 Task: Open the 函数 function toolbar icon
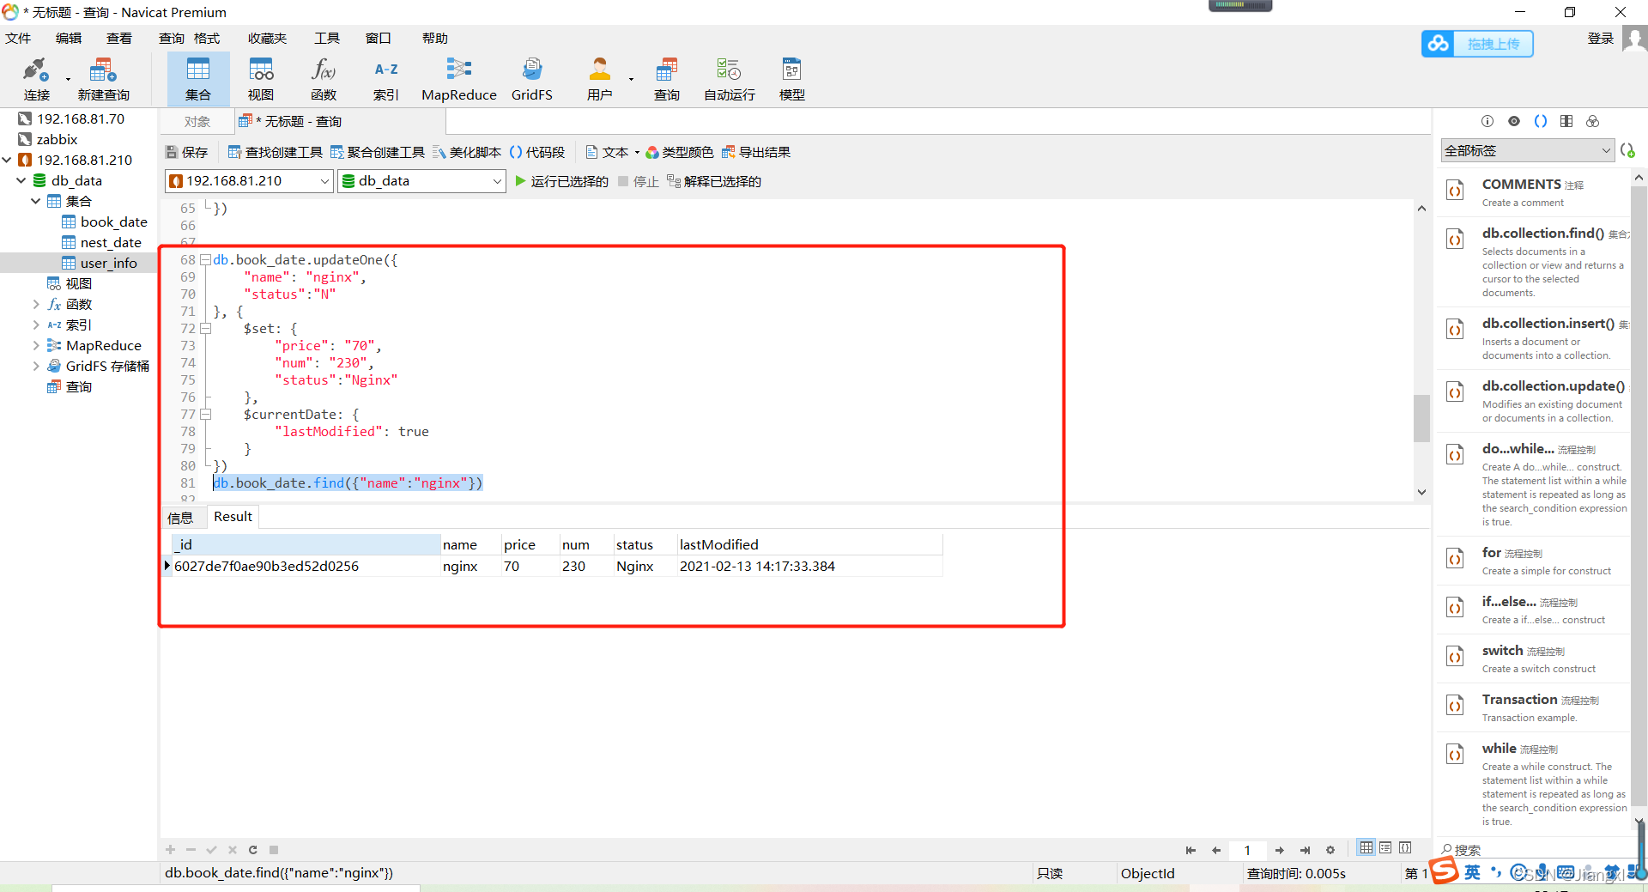point(324,79)
